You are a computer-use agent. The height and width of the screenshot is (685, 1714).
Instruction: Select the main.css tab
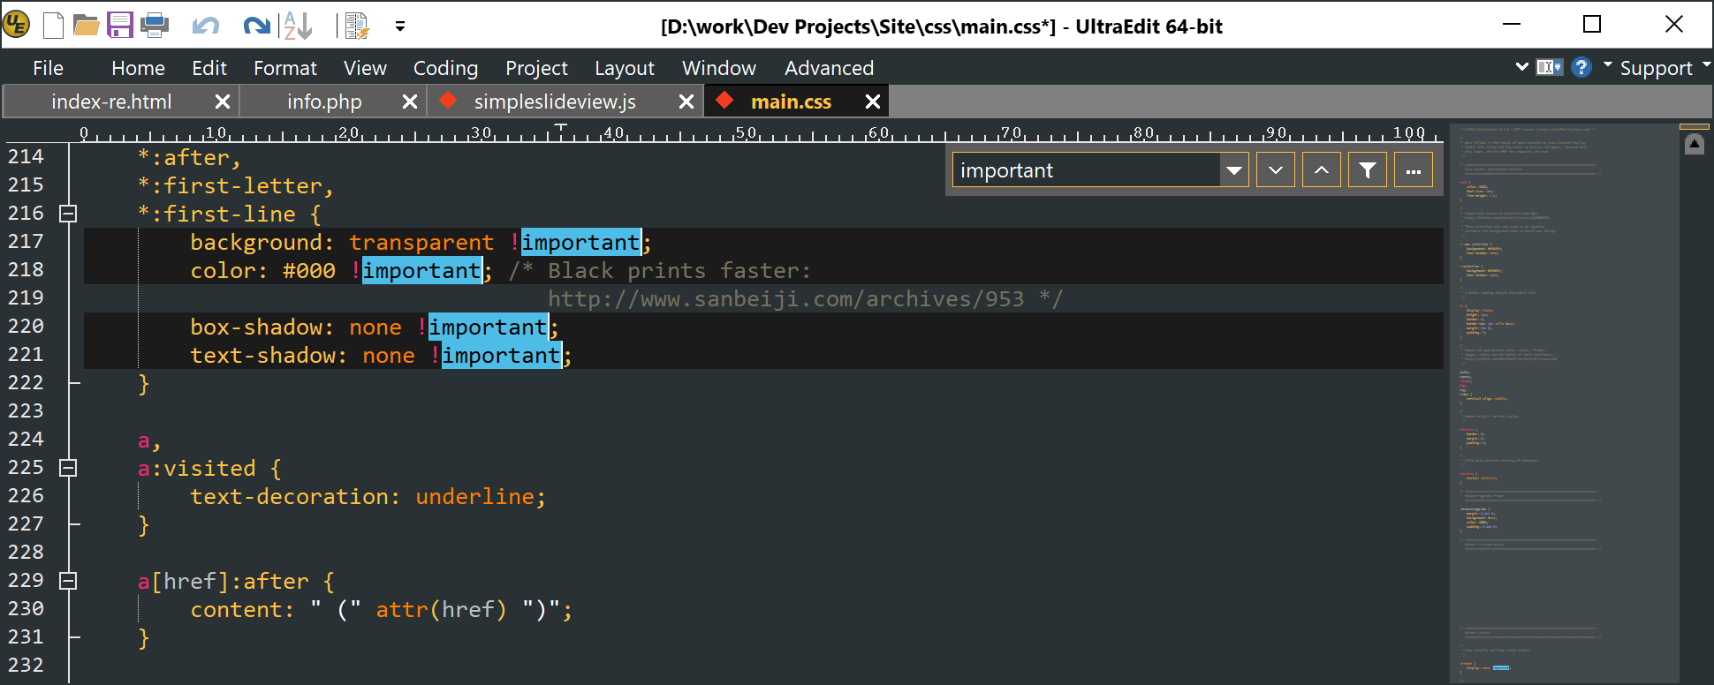click(791, 102)
